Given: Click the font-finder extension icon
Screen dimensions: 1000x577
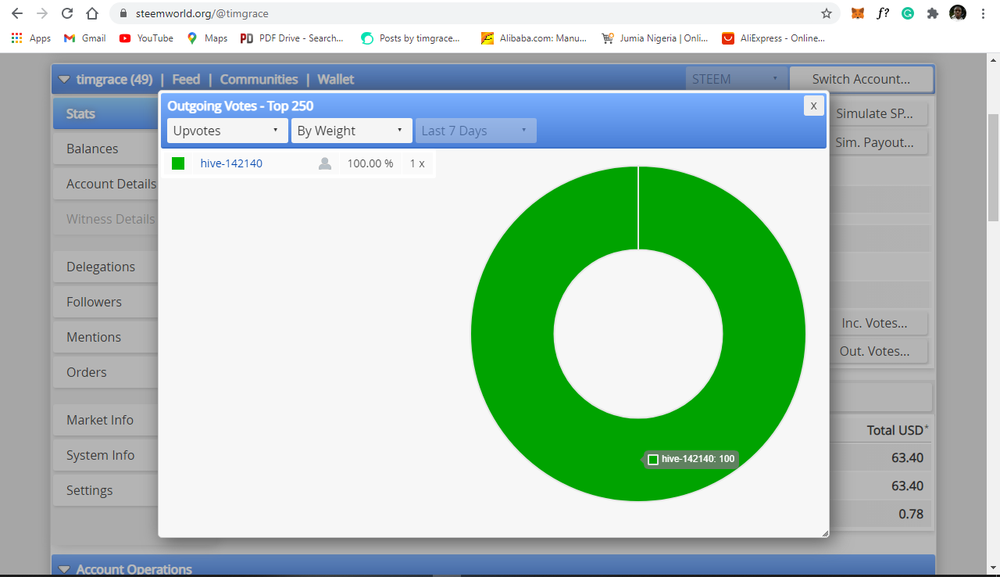Looking at the screenshot, I should click(x=884, y=13).
